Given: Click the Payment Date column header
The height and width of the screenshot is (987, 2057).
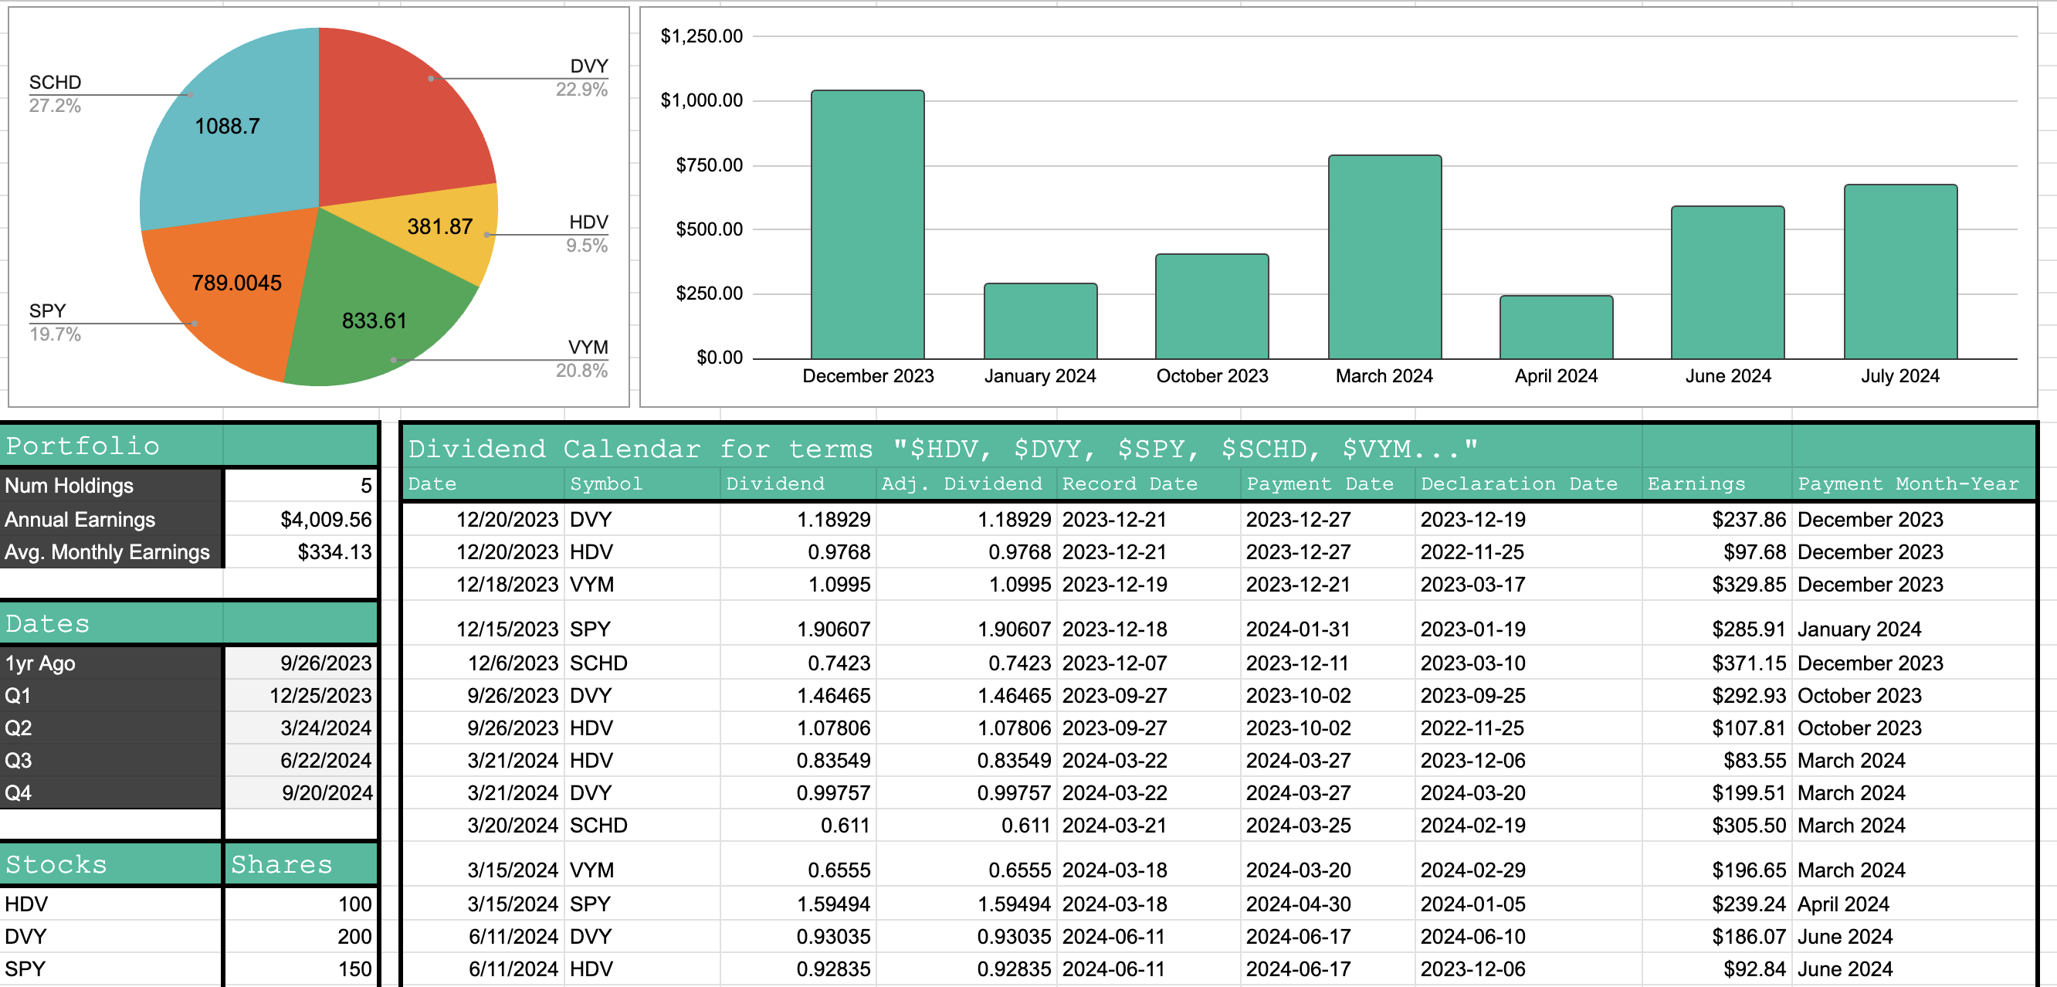Looking at the screenshot, I should 1328,484.
